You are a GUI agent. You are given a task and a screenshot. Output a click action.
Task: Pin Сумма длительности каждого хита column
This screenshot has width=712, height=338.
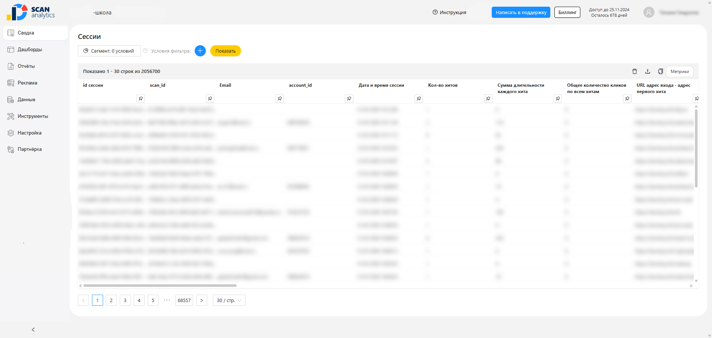[x=558, y=99]
